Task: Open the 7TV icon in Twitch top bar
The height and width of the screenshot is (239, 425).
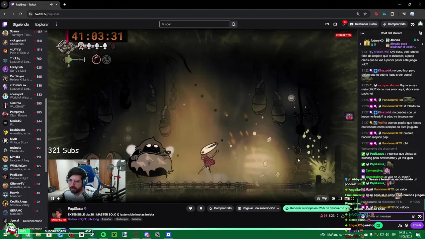Action: coord(413,24)
